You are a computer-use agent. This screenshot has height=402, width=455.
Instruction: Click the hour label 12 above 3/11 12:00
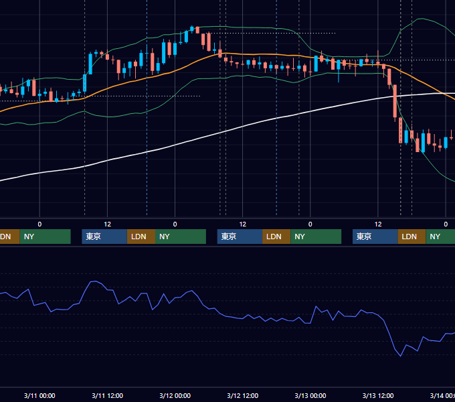pos(107,224)
